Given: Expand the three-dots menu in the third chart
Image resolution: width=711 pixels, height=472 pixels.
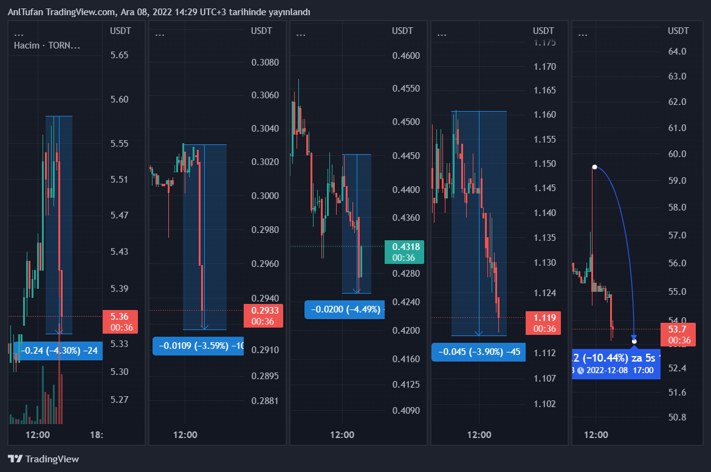Looking at the screenshot, I should pos(301,35).
